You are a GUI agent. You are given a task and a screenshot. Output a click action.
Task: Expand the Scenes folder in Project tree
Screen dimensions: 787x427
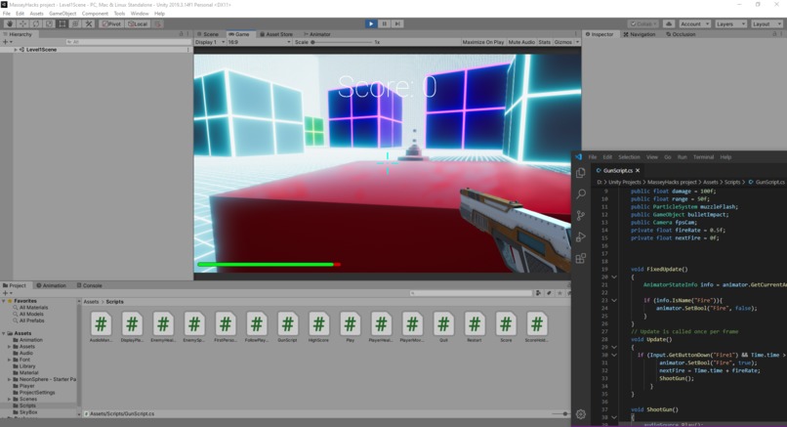(9, 399)
